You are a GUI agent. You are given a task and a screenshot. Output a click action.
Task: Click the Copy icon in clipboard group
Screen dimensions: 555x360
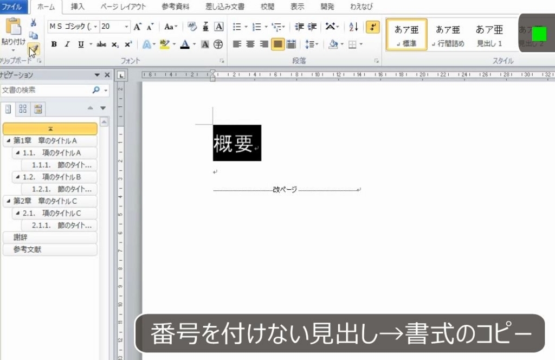(33, 35)
